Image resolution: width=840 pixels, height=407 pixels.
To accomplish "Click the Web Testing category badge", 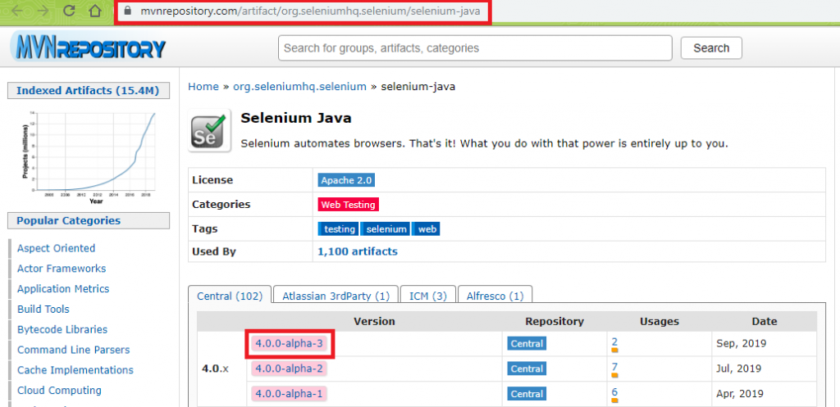I will click(x=348, y=205).
